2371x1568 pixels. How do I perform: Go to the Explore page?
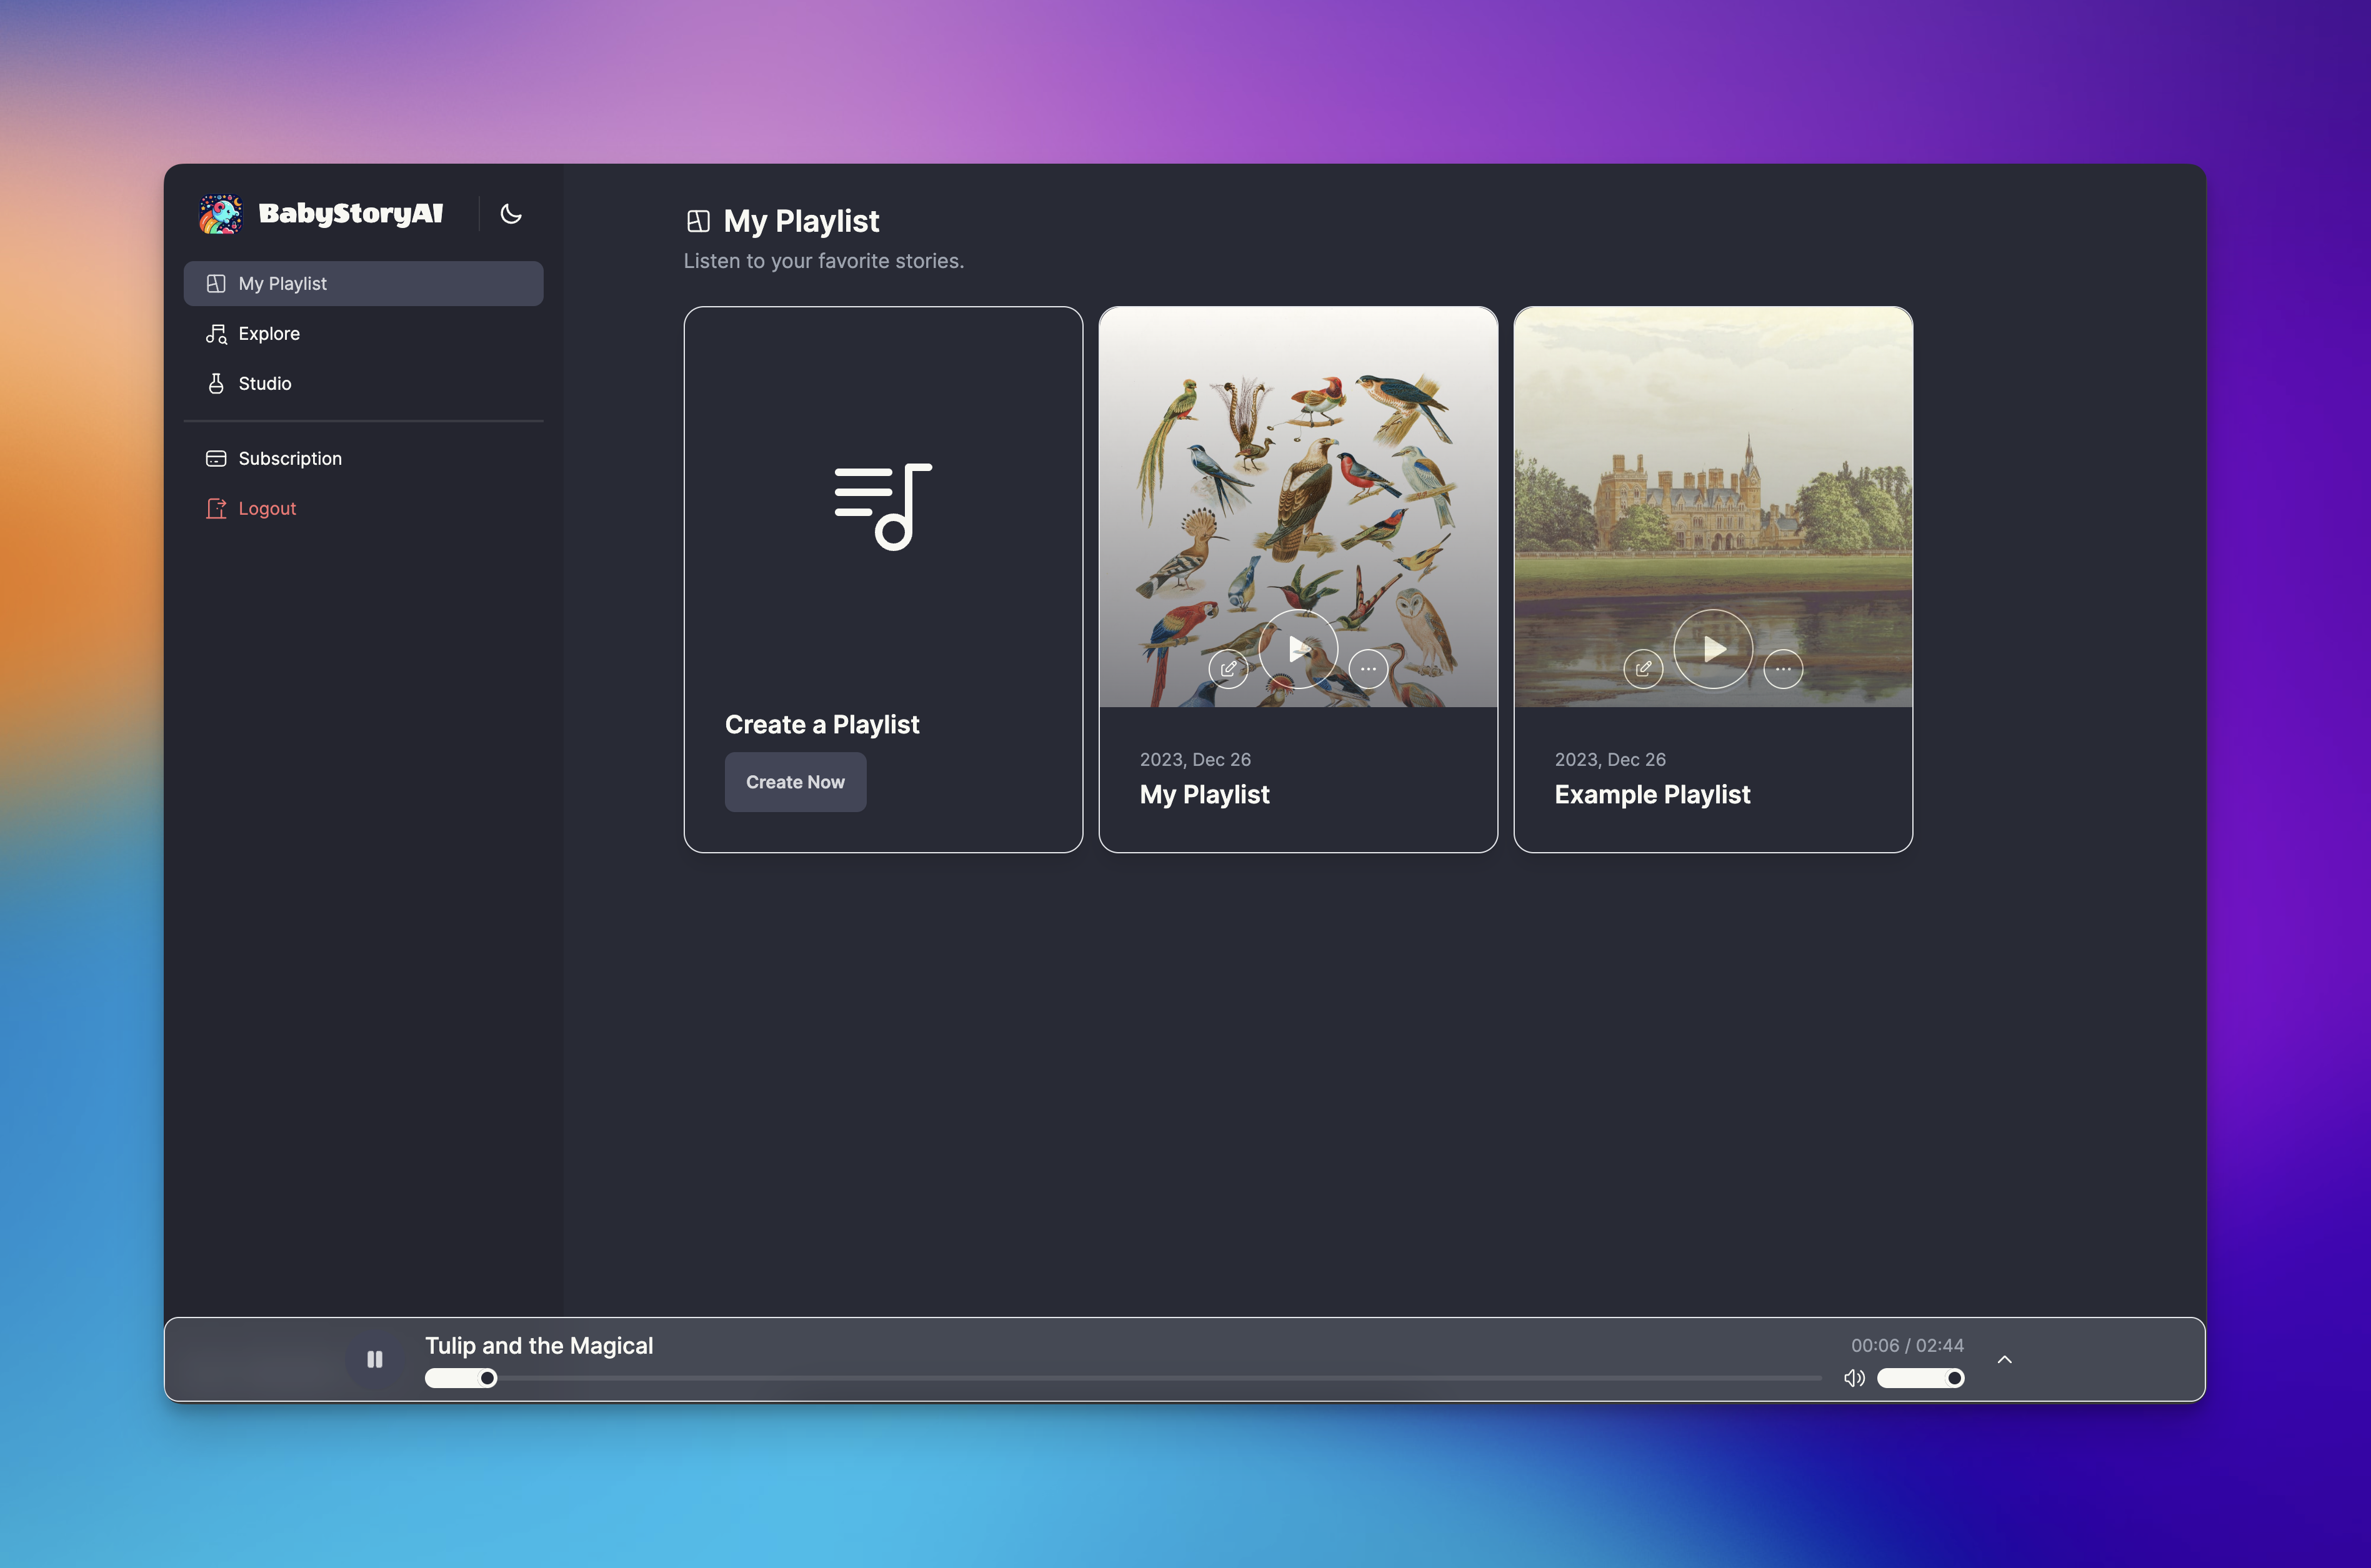pos(268,334)
